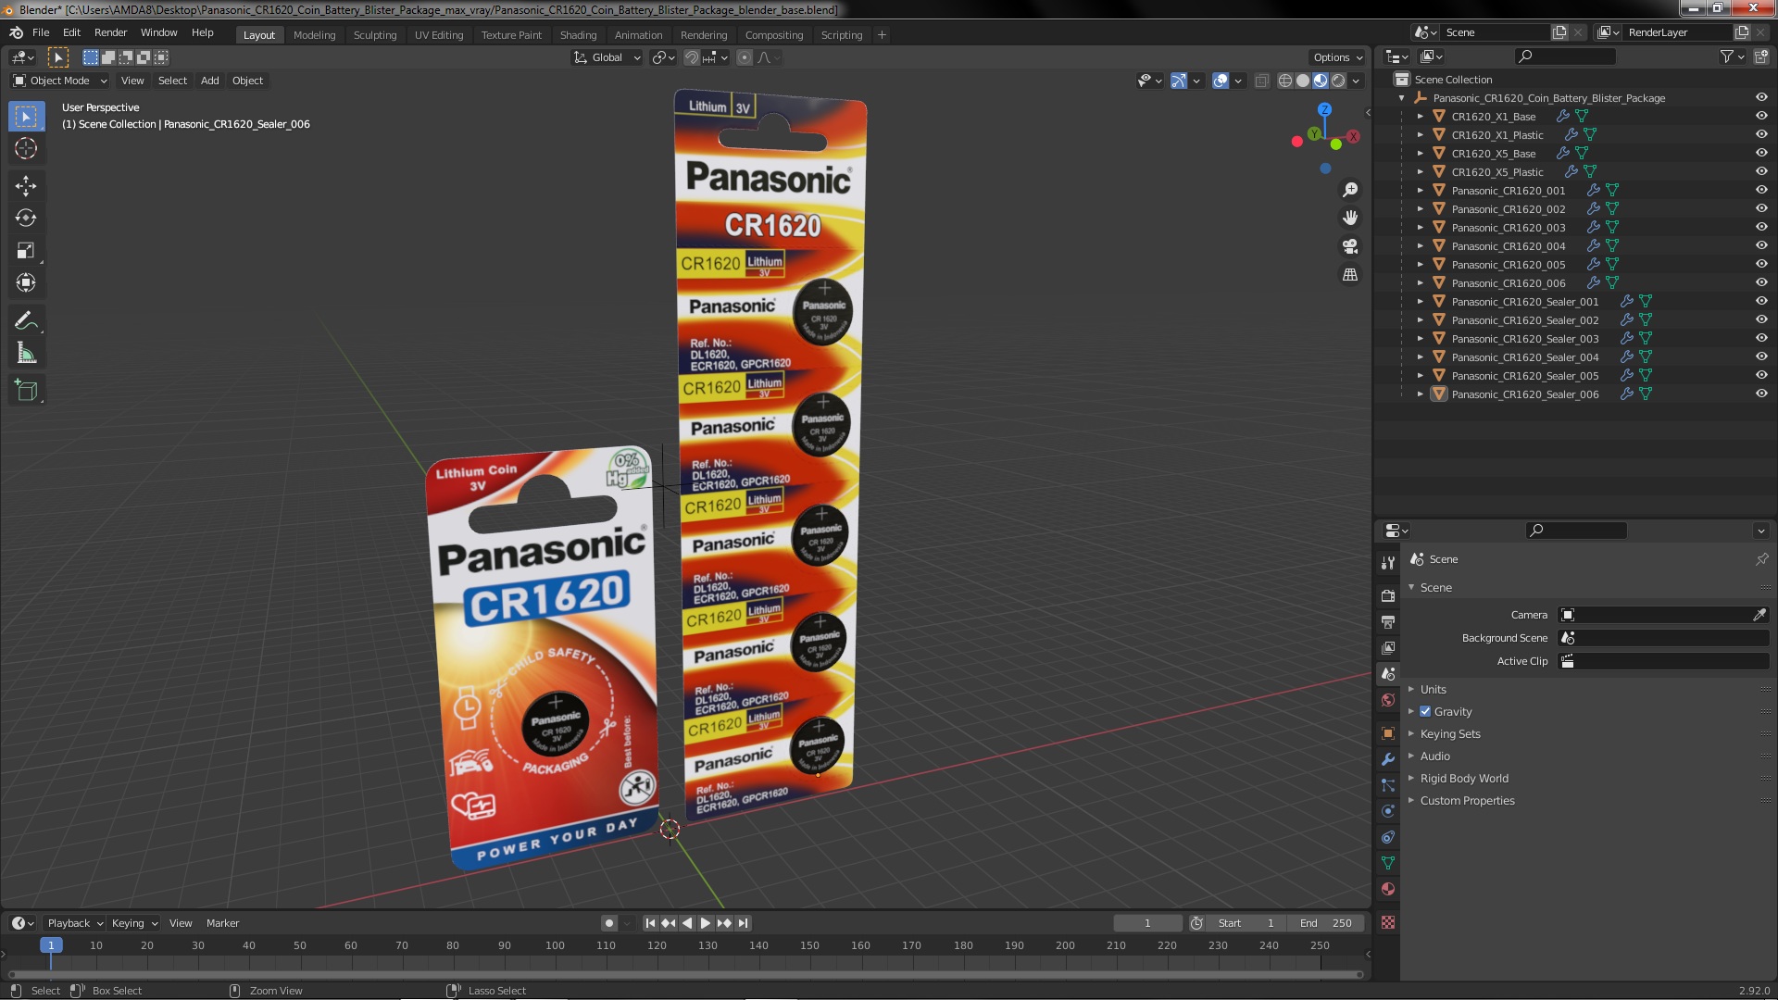This screenshot has height=1000, width=1778.
Task: Toggle X-ray mode in viewport header
Action: [1261, 81]
